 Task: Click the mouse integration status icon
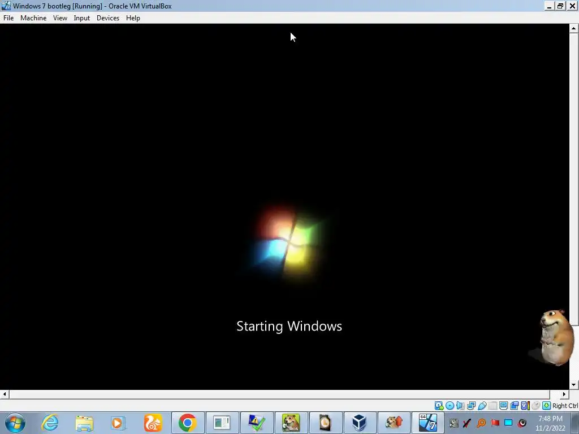[x=536, y=406]
